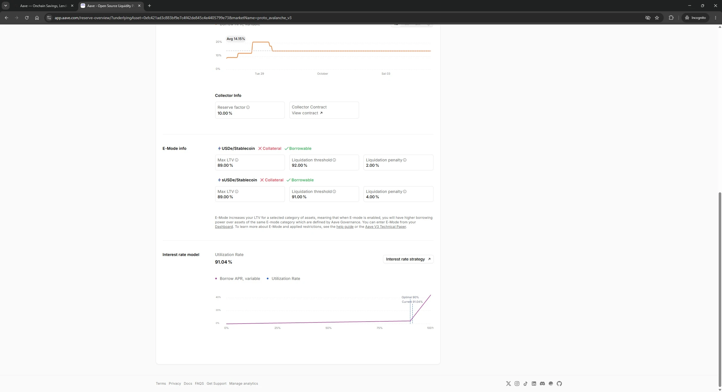Click the X (Twitter) footer icon
This screenshot has height=392, width=722.
click(x=509, y=384)
